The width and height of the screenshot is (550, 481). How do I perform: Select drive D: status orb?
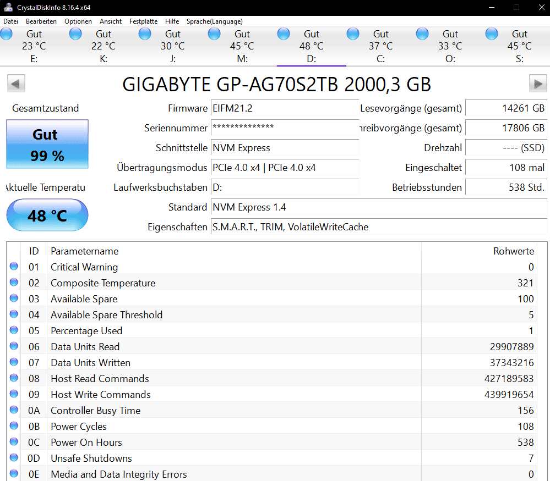coord(284,34)
